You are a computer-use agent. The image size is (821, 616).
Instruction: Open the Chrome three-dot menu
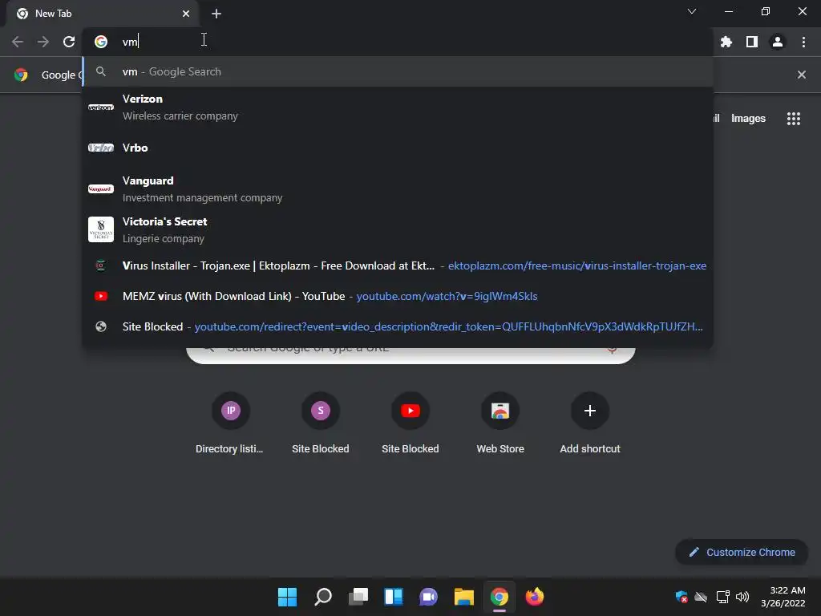tap(803, 42)
